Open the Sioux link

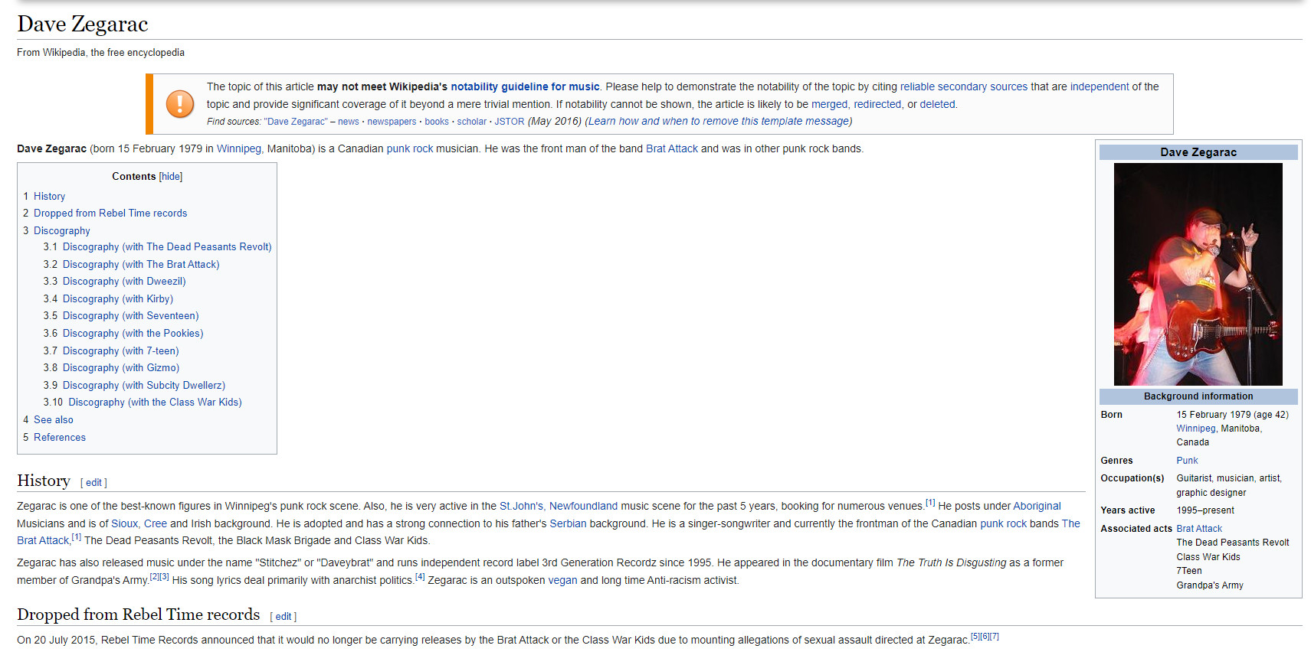coord(125,524)
